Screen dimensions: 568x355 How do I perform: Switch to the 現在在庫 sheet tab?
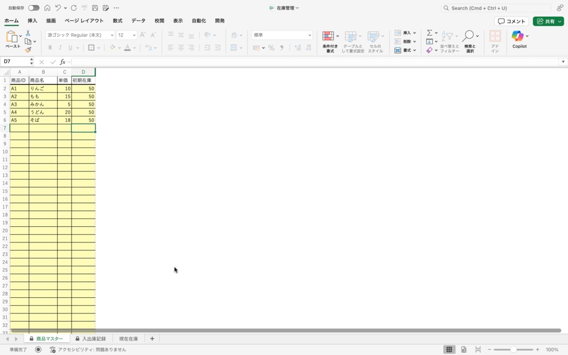129,339
